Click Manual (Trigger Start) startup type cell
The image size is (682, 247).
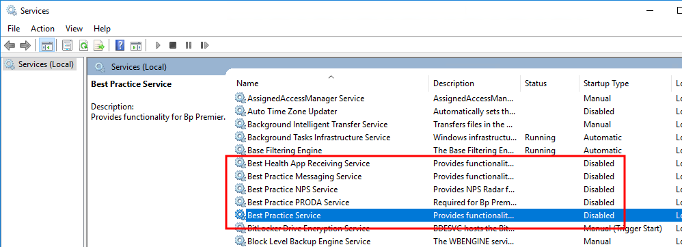coord(623,229)
